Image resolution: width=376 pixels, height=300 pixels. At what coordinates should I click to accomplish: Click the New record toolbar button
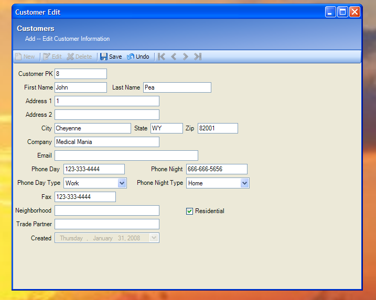click(x=25, y=57)
